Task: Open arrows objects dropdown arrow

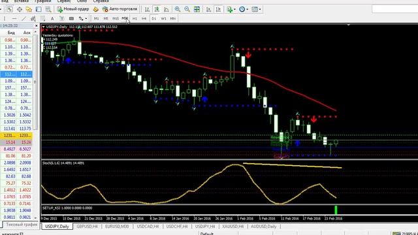Action: [86, 18]
